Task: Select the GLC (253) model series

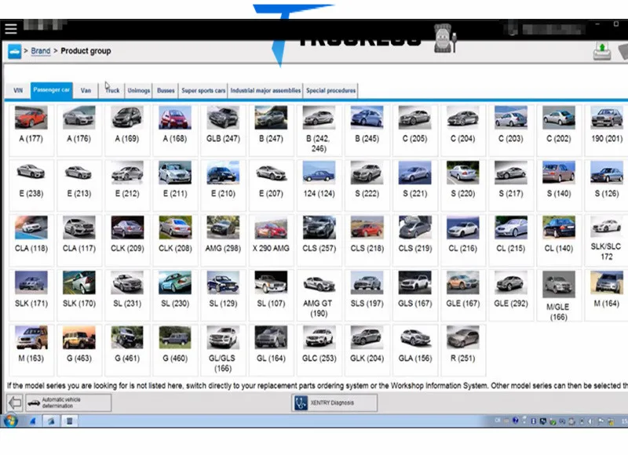Action: 319,350
